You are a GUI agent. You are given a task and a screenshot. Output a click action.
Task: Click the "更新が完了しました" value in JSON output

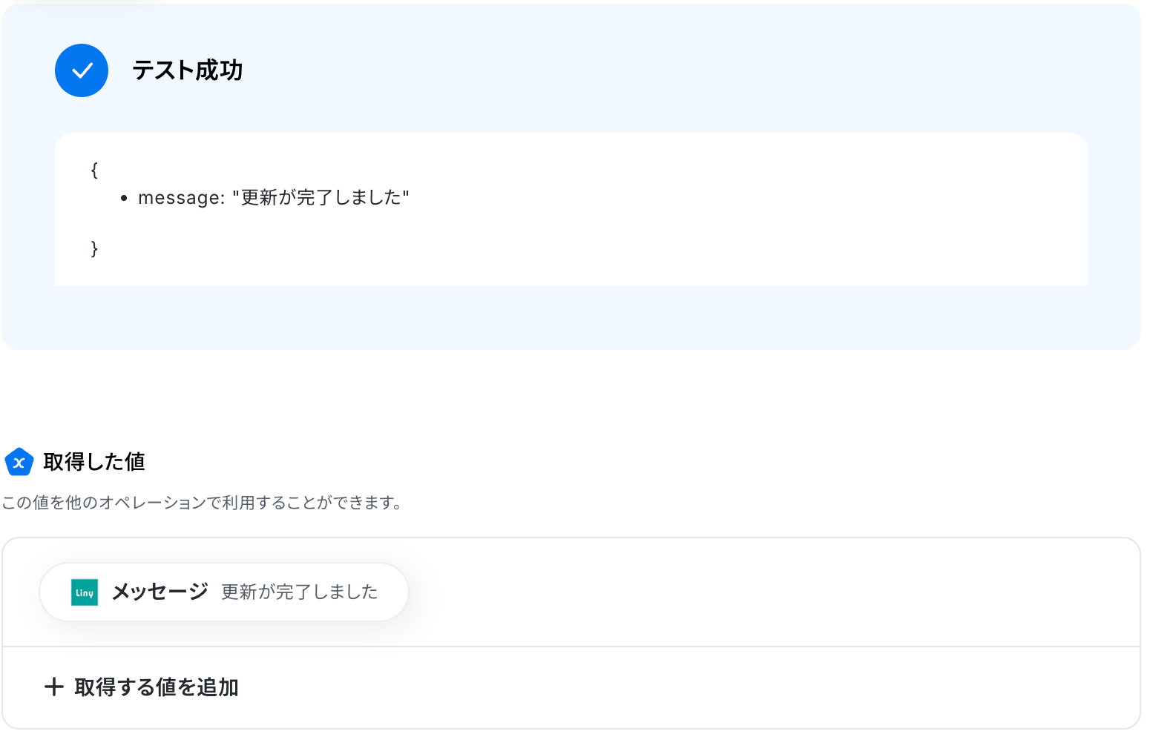click(x=321, y=197)
